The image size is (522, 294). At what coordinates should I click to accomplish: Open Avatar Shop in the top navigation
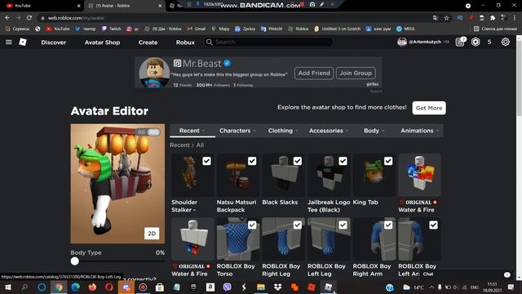coord(102,42)
